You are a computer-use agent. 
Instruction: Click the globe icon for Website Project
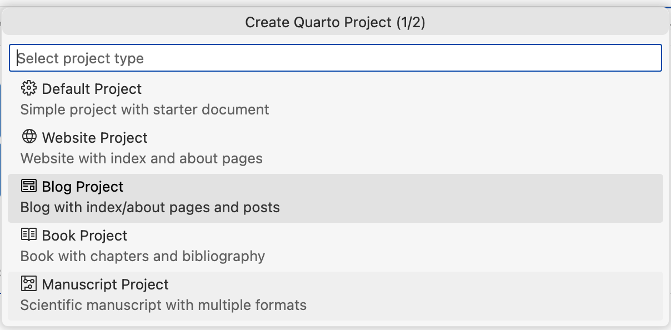click(x=28, y=137)
